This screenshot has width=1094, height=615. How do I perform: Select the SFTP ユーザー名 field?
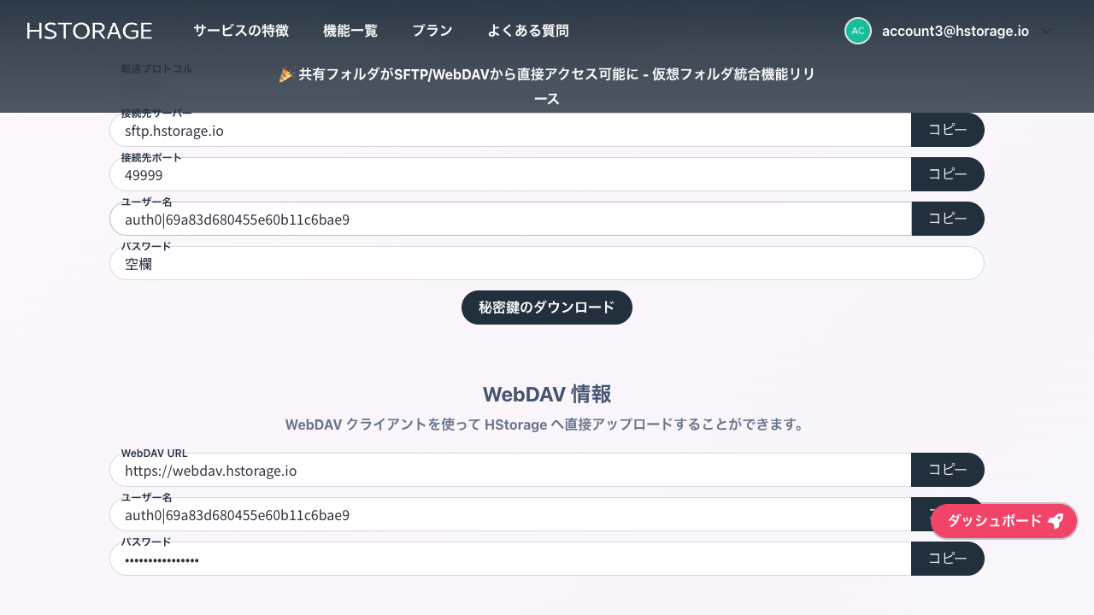[510, 219]
